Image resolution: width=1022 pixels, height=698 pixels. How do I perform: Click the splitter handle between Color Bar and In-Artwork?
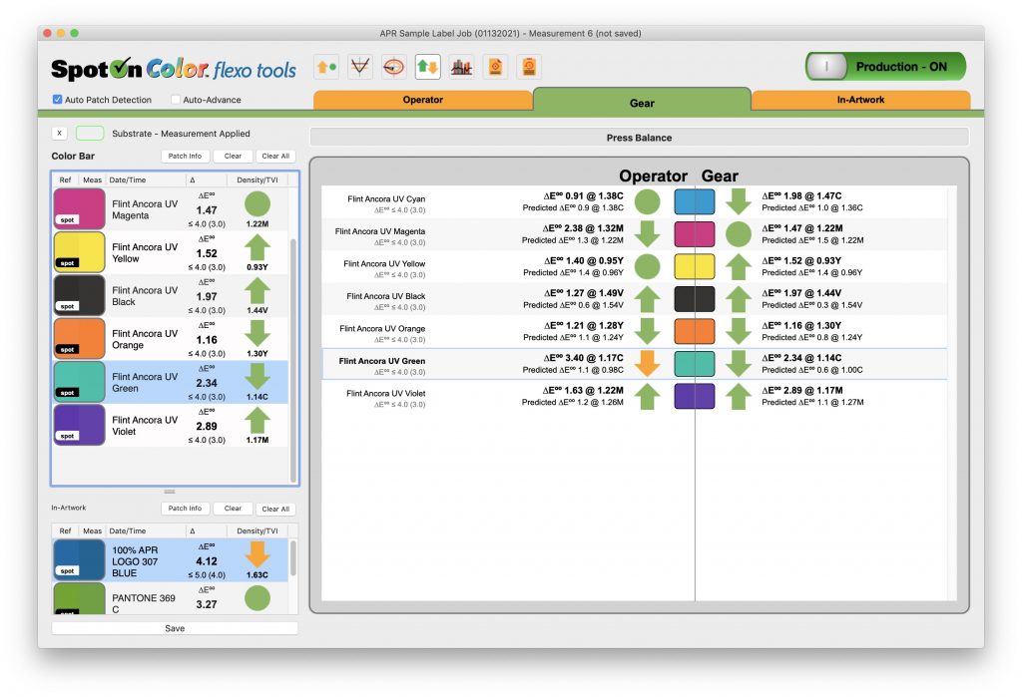[x=170, y=492]
